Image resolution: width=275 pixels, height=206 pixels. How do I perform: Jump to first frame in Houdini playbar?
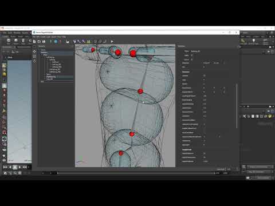tap(5, 167)
